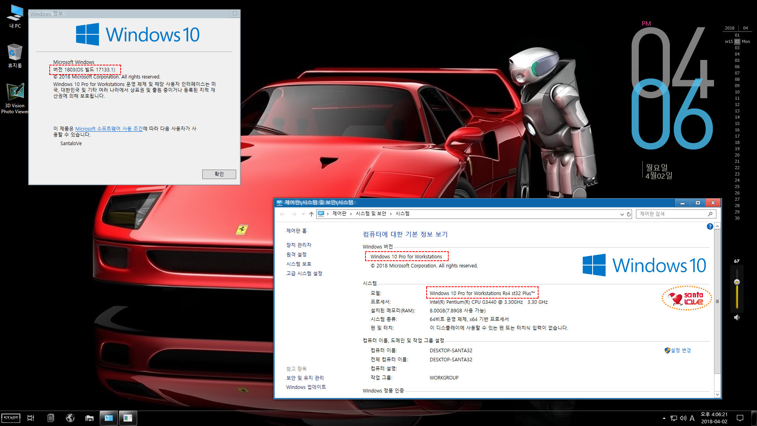Open Task View on the taskbar
The height and width of the screenshot is (426, 757).
pos(31,418)
